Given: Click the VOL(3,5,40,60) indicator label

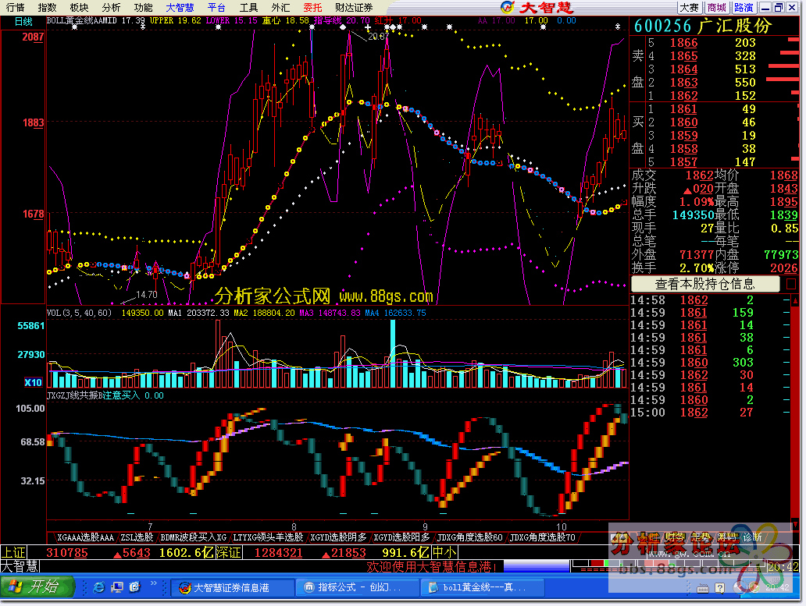Looking at the screenshot, I should pos(79,313).
